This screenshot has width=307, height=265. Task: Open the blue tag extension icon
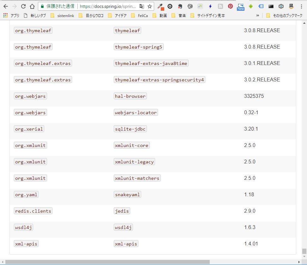point(261,6)
